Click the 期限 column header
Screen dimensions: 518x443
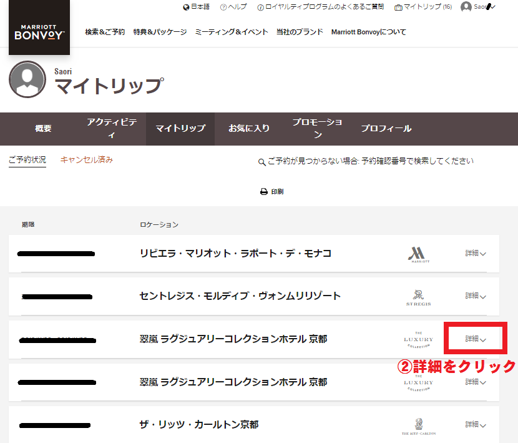(x=28, y=225)
